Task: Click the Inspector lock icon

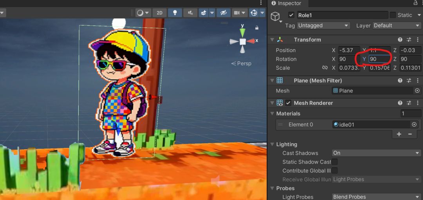Action: (x=416, y=3)
